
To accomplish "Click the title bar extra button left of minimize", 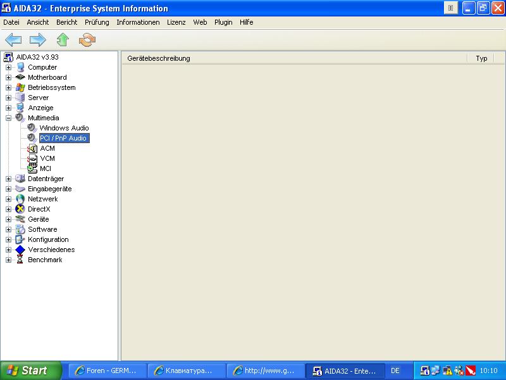I will pyautogui.click(x=451, y=8).
